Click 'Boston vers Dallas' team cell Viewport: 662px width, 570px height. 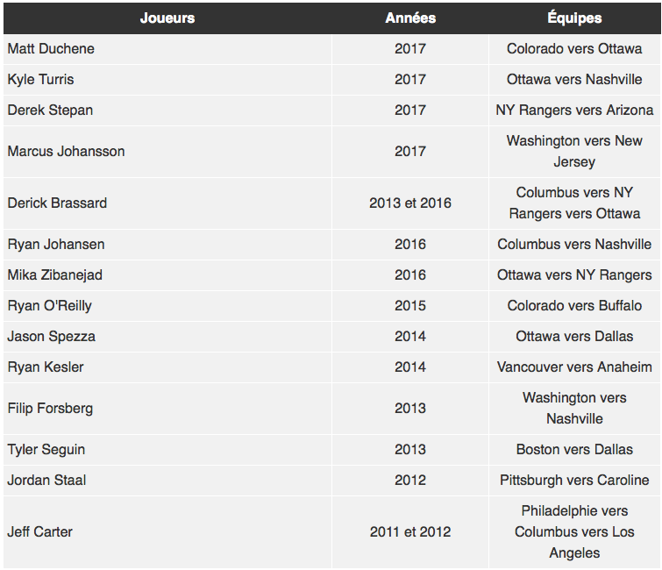click(574, 450)
